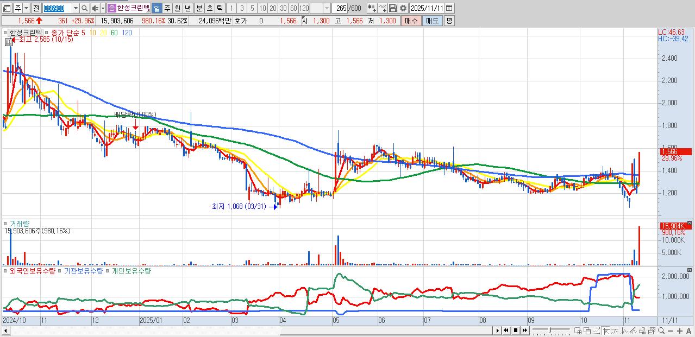The image size is (695, 337).
Task: Select the 5 interval button
Action: 252,8
